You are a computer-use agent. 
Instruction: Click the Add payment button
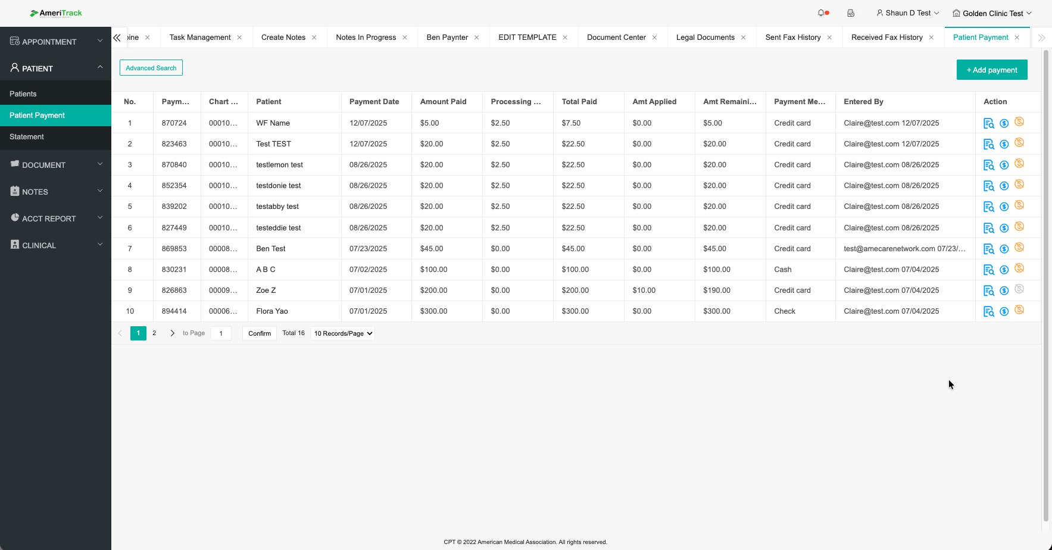coord(991,70)
